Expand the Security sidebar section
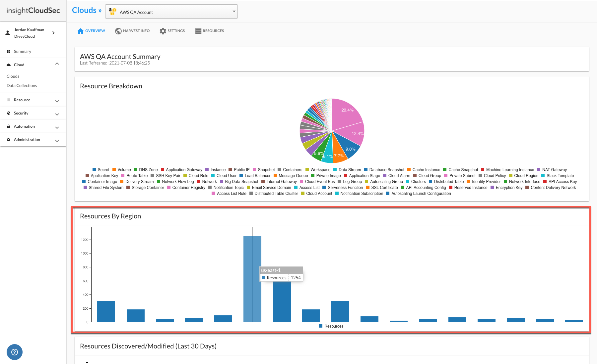This screenshot has height=364, width=597. coord(57,114)
